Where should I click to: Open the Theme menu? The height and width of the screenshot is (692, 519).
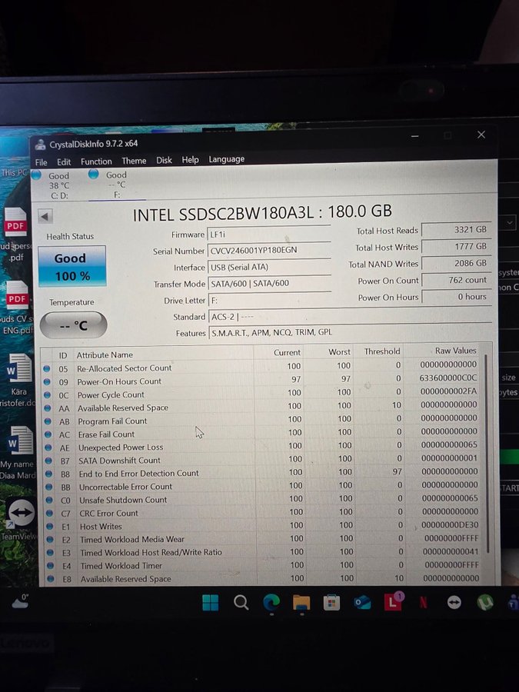click(x=134, y=161)
